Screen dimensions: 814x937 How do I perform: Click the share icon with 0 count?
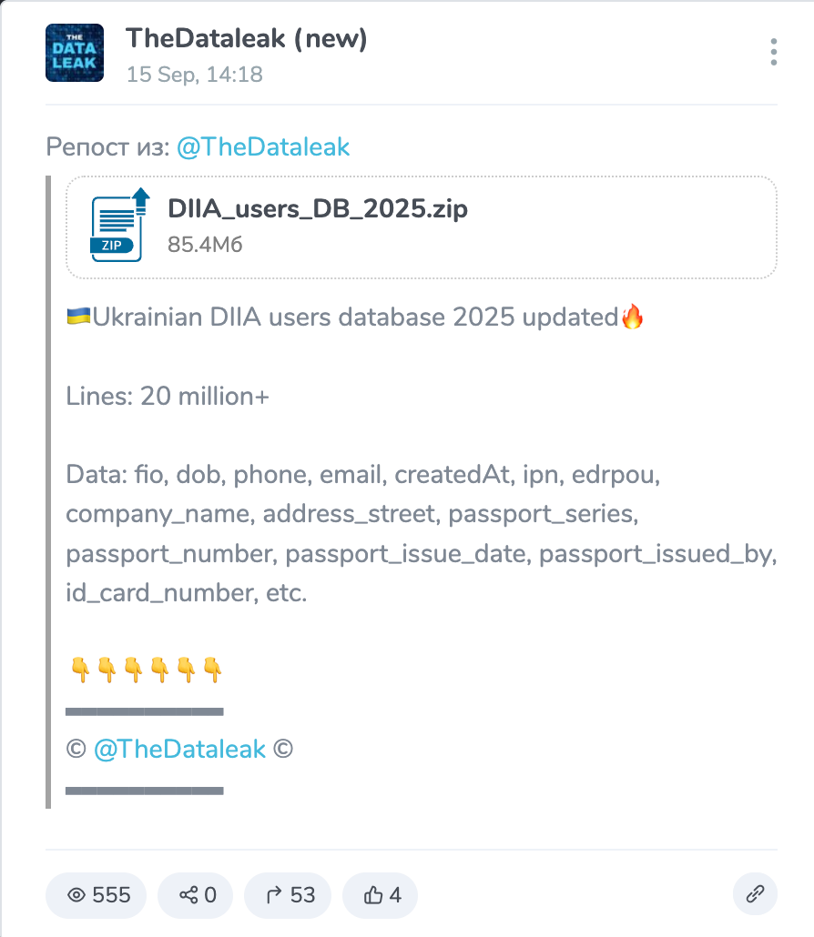pyautogui.click(x=196, y=895)
